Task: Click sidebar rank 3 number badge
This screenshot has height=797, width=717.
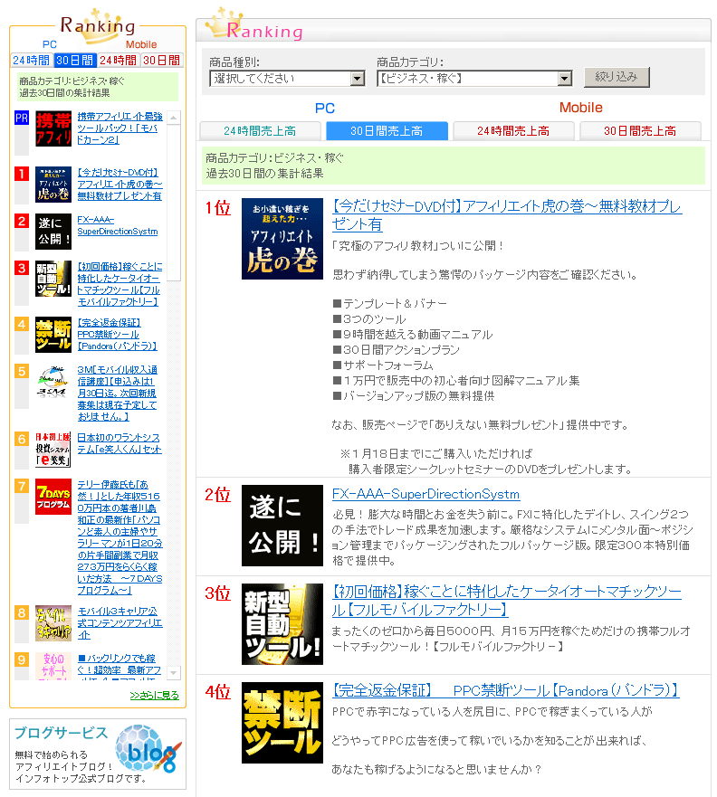Action: (x=22, y=268)
